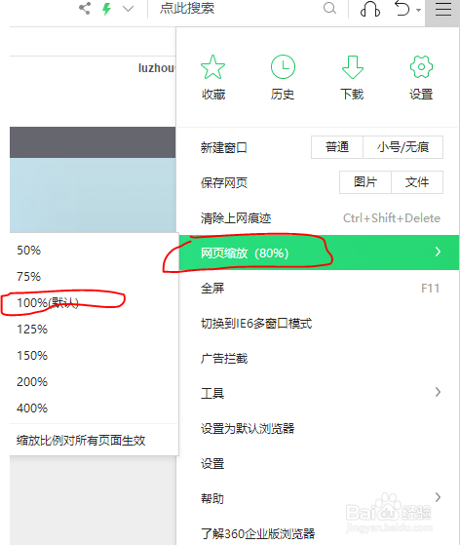Click the 小号/无痕 new window button
Screen dimensions: 460x545
[403, 147]
